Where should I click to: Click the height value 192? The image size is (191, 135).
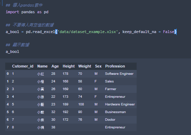coord(66,112)
